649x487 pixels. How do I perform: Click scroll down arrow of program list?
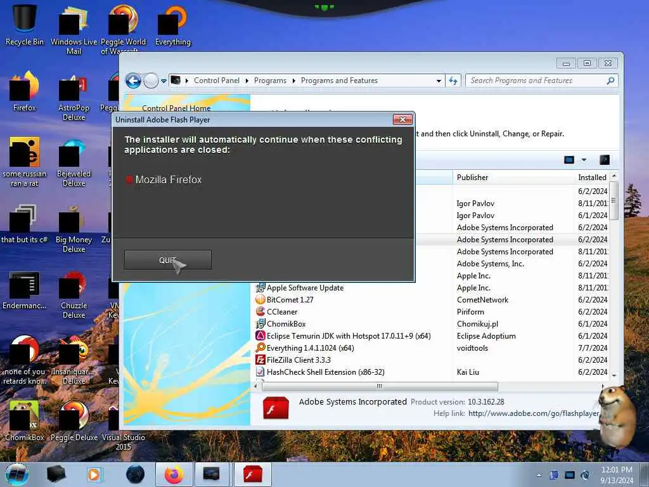tap(614, 375)
